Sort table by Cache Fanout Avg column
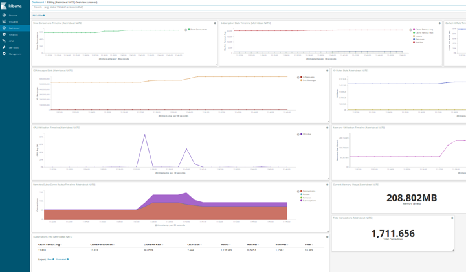The image size is (466, 272). pyautogui.click(x=50, y=245)
